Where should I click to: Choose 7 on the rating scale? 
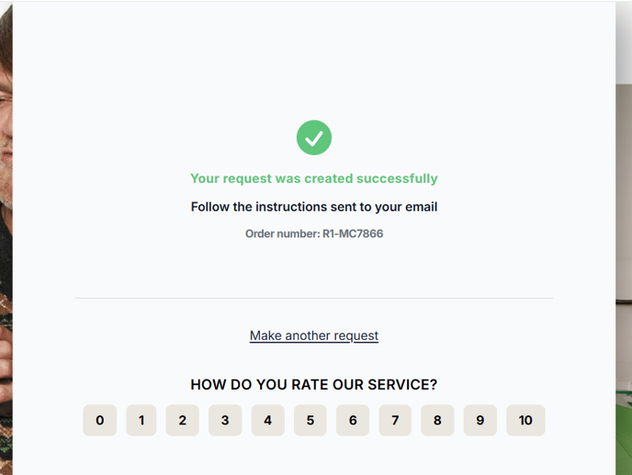(x=395, y=420)
